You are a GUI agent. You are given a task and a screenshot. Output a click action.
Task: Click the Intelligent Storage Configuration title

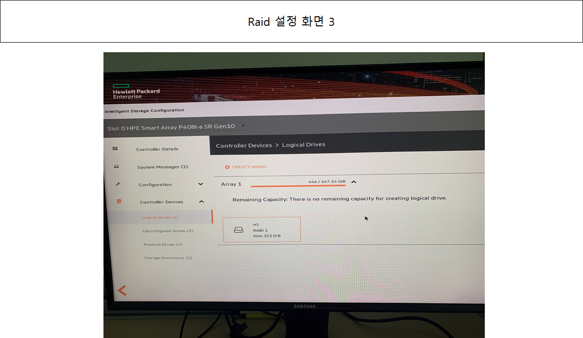(x=144, y=110)
